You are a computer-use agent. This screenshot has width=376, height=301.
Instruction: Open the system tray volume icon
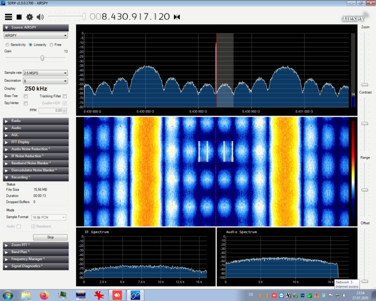[345, 296]
